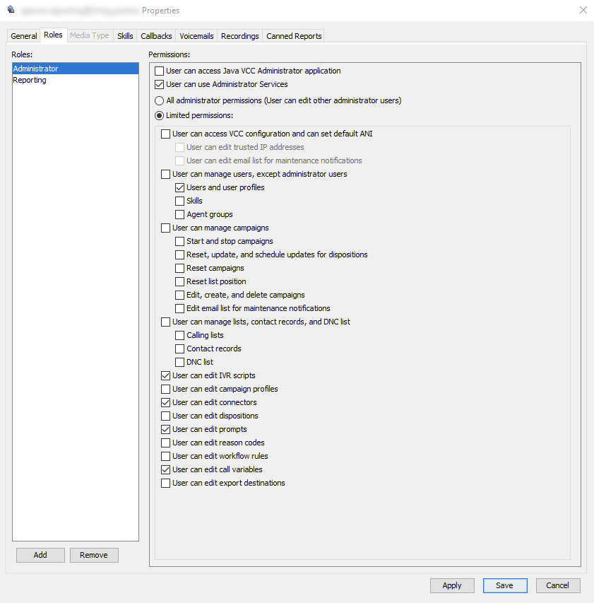Enable Java VCC Administrator application access
Viewport: 594px width, 603px height.
[x=159, y=71]
